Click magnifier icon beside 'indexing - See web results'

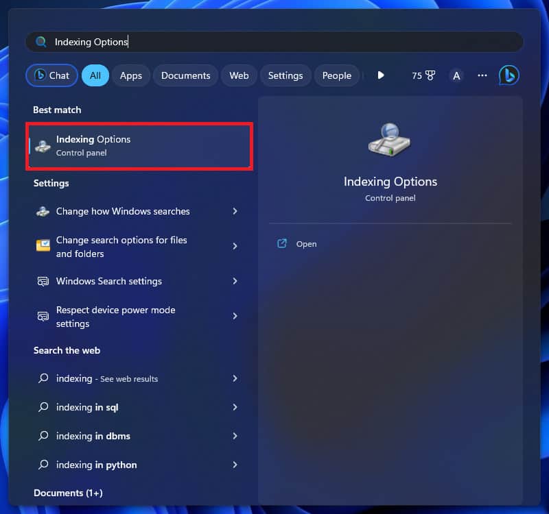(x=43, y=378)
